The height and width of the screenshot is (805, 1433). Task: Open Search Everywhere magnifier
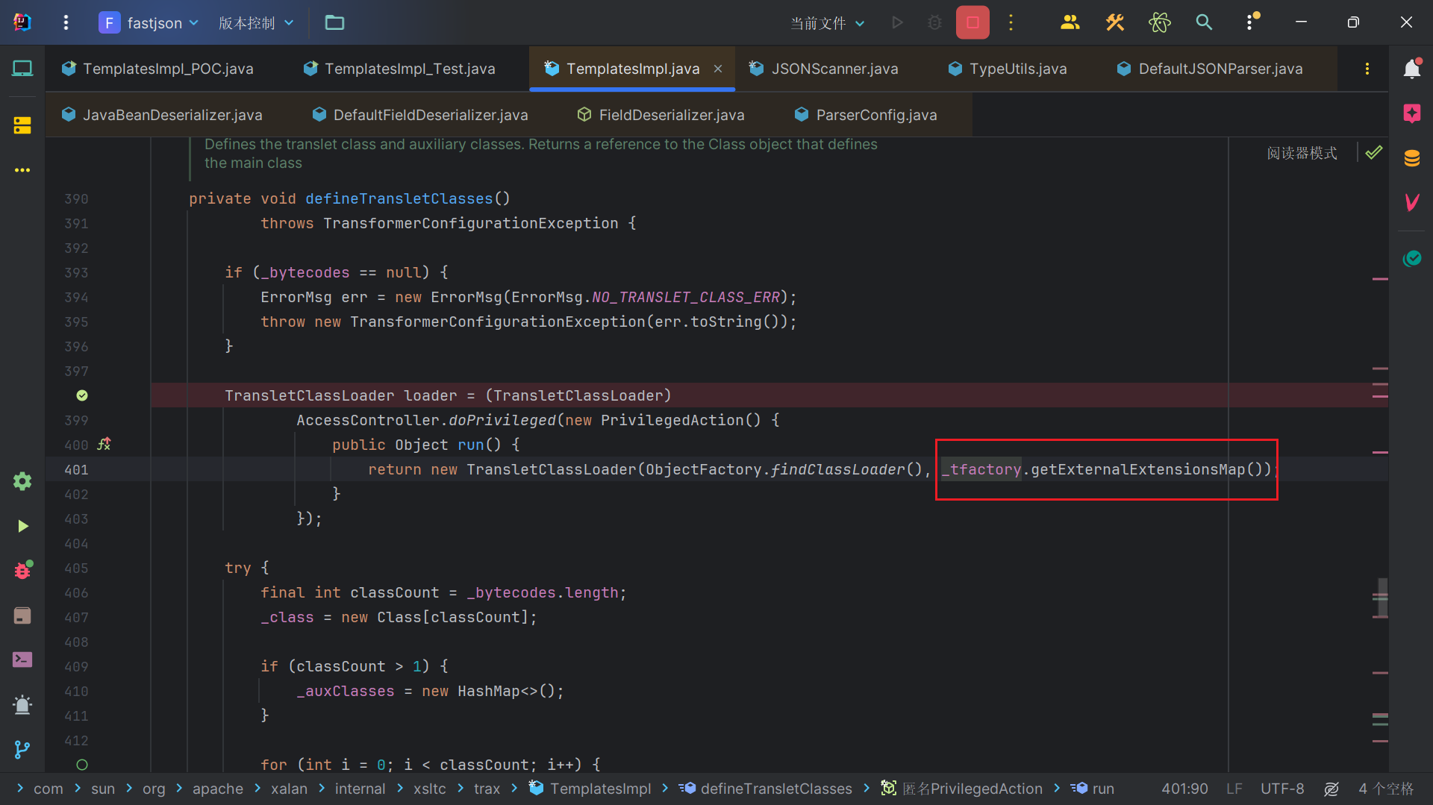[1204, 22]
